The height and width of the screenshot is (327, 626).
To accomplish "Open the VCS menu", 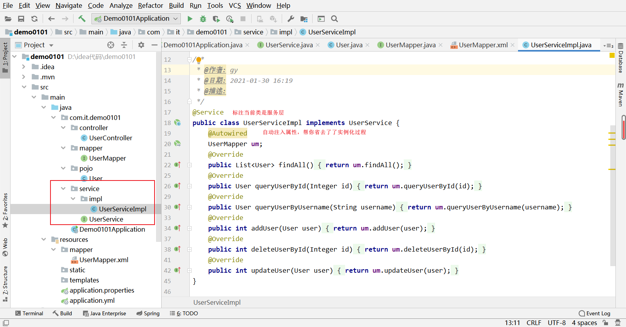I will click(235, 5).
